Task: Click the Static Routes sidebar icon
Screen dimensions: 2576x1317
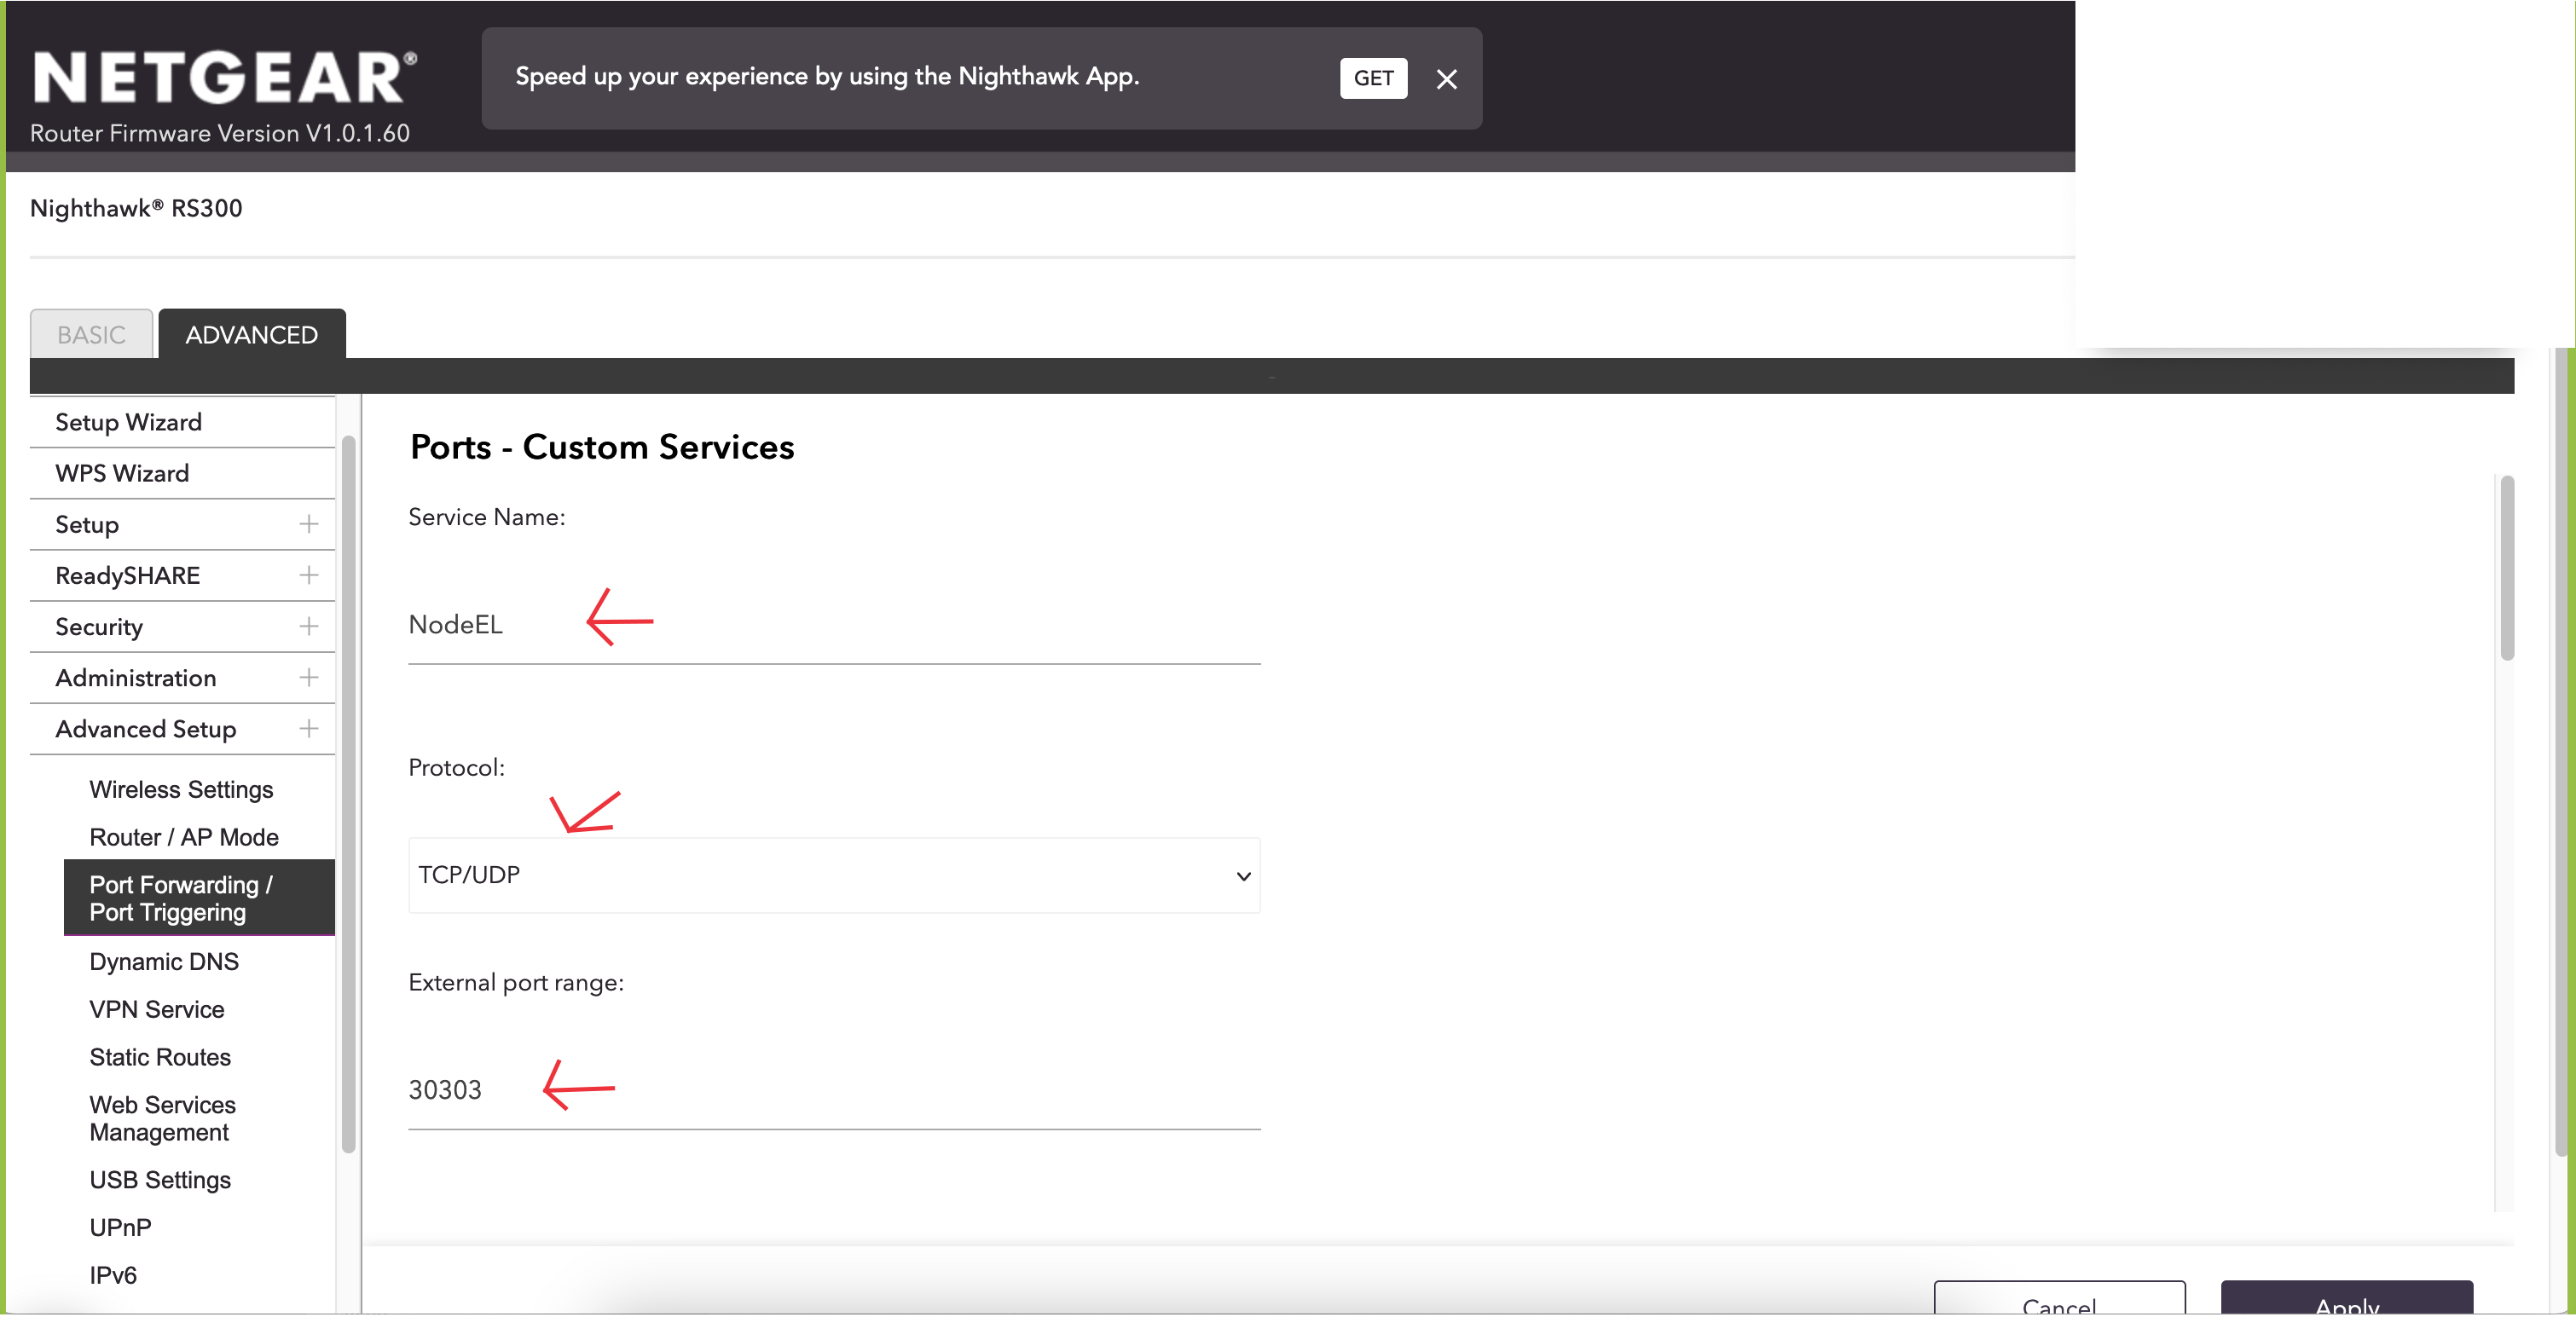Action: [x=159, y=1057]
